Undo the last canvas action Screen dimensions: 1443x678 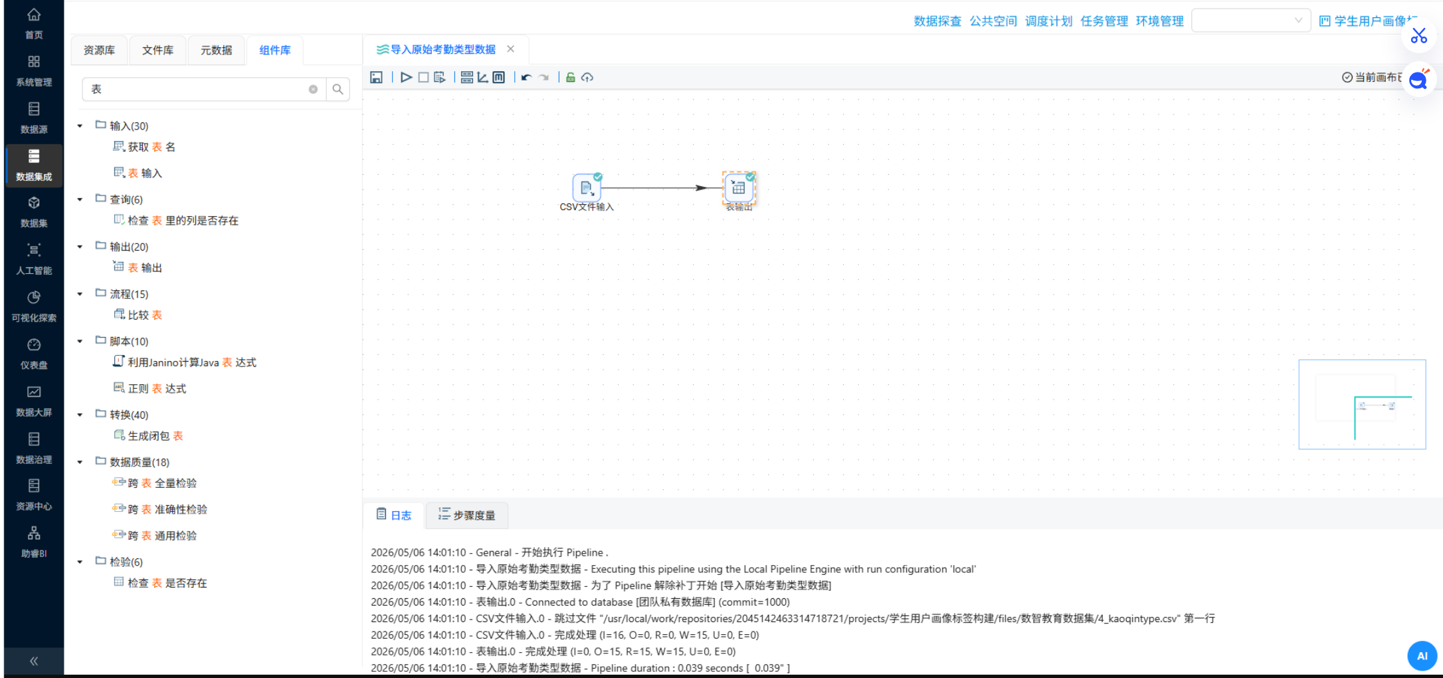(527, 78)
